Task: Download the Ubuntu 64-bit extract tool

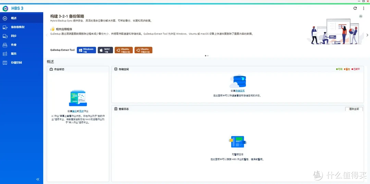Action: 124,50
